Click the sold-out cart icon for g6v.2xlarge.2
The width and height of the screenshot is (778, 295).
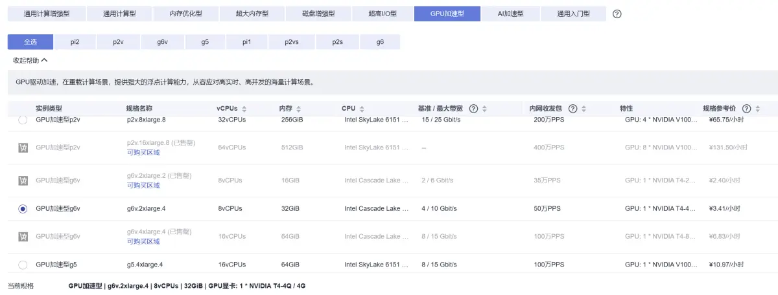pos(23,180)
